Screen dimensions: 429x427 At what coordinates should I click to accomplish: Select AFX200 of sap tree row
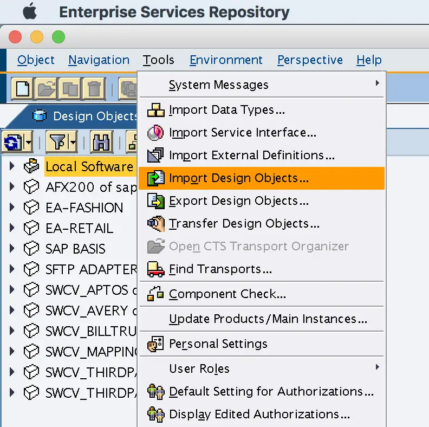92,187
